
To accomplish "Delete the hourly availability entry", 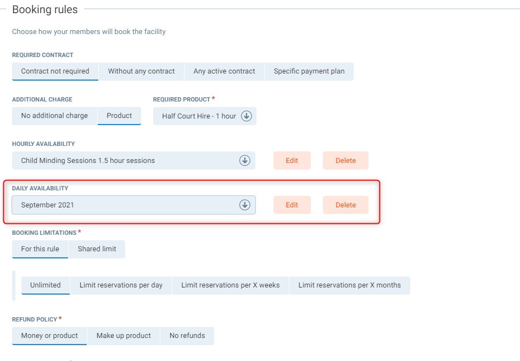I will pyautogui.click(x=345, y=161).
